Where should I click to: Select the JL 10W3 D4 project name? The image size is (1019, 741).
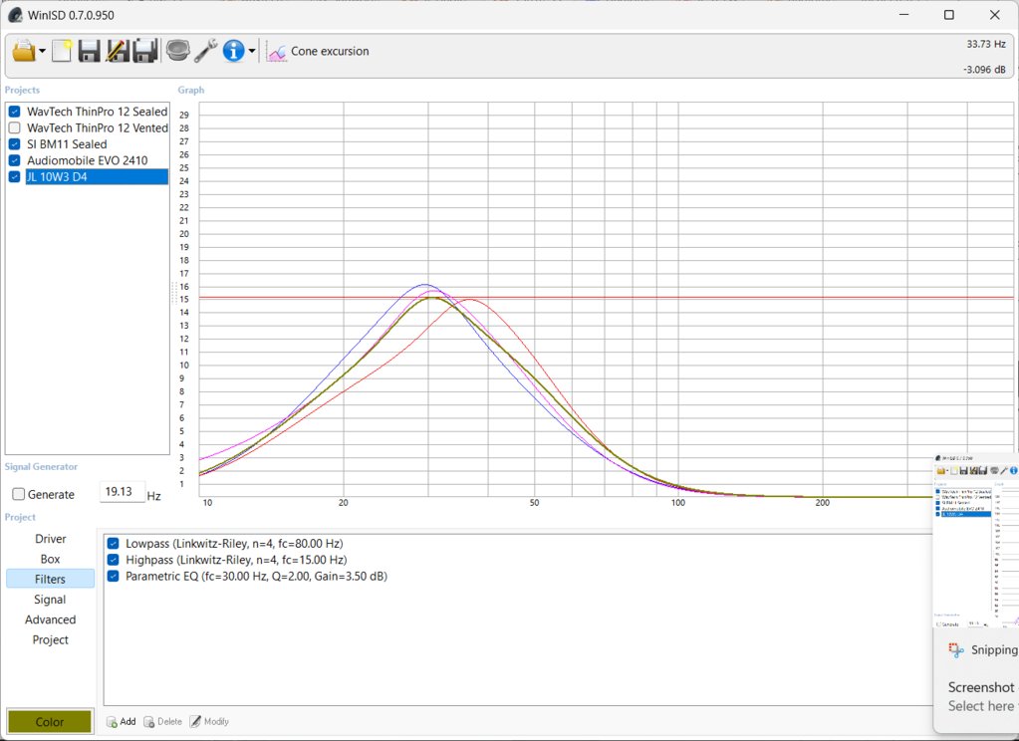pos(97,177)
